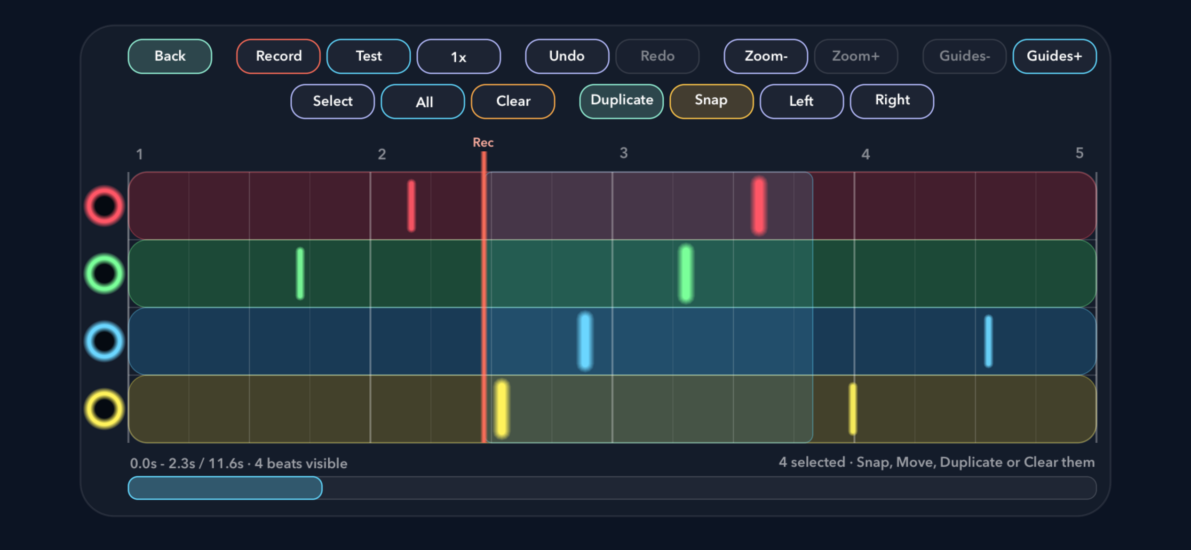Toggle the Select mode button

click(x=333, y=102)
